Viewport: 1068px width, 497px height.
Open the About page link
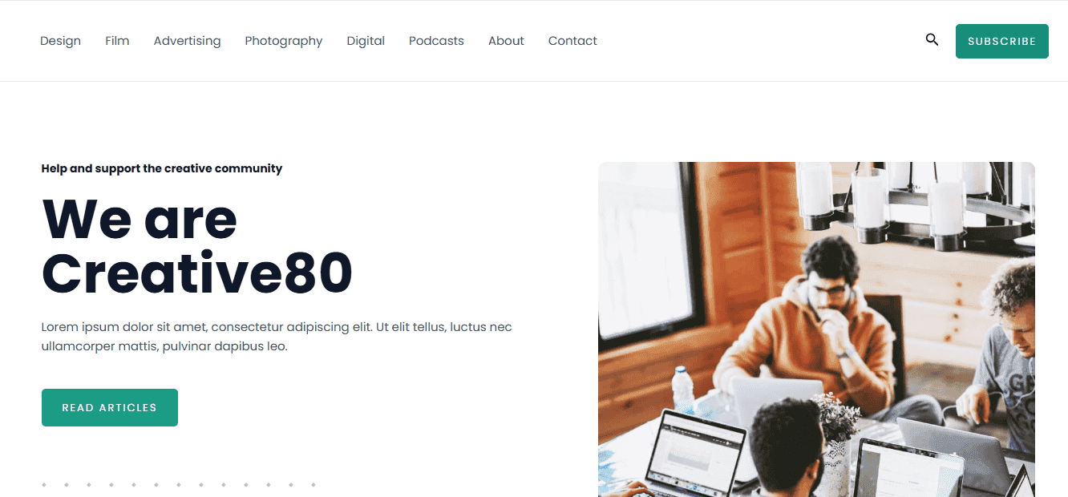(x=506, y=41)
